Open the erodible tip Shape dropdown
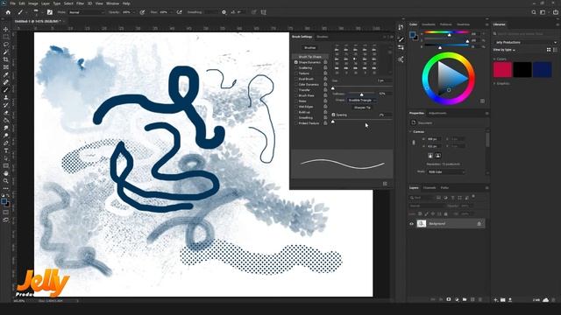This screenshot has height=315, width=561. 362,101
